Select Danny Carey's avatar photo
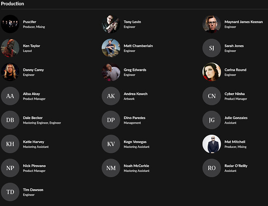The image size is (268, 206). tap(10, 72)
